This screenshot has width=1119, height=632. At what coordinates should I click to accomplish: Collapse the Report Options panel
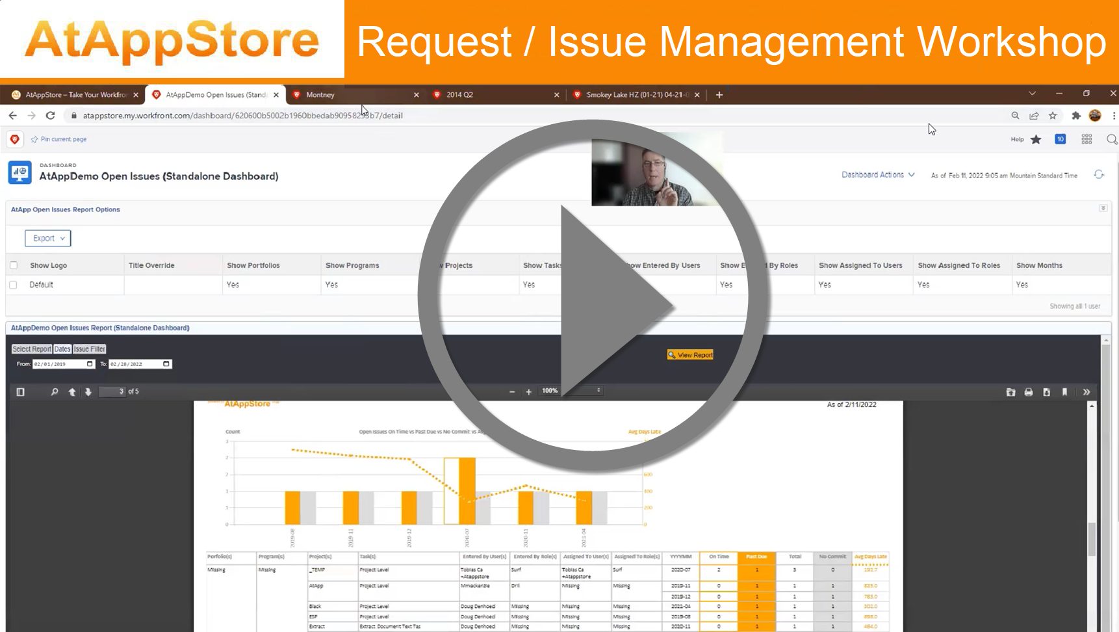[x=1103, y=208]
